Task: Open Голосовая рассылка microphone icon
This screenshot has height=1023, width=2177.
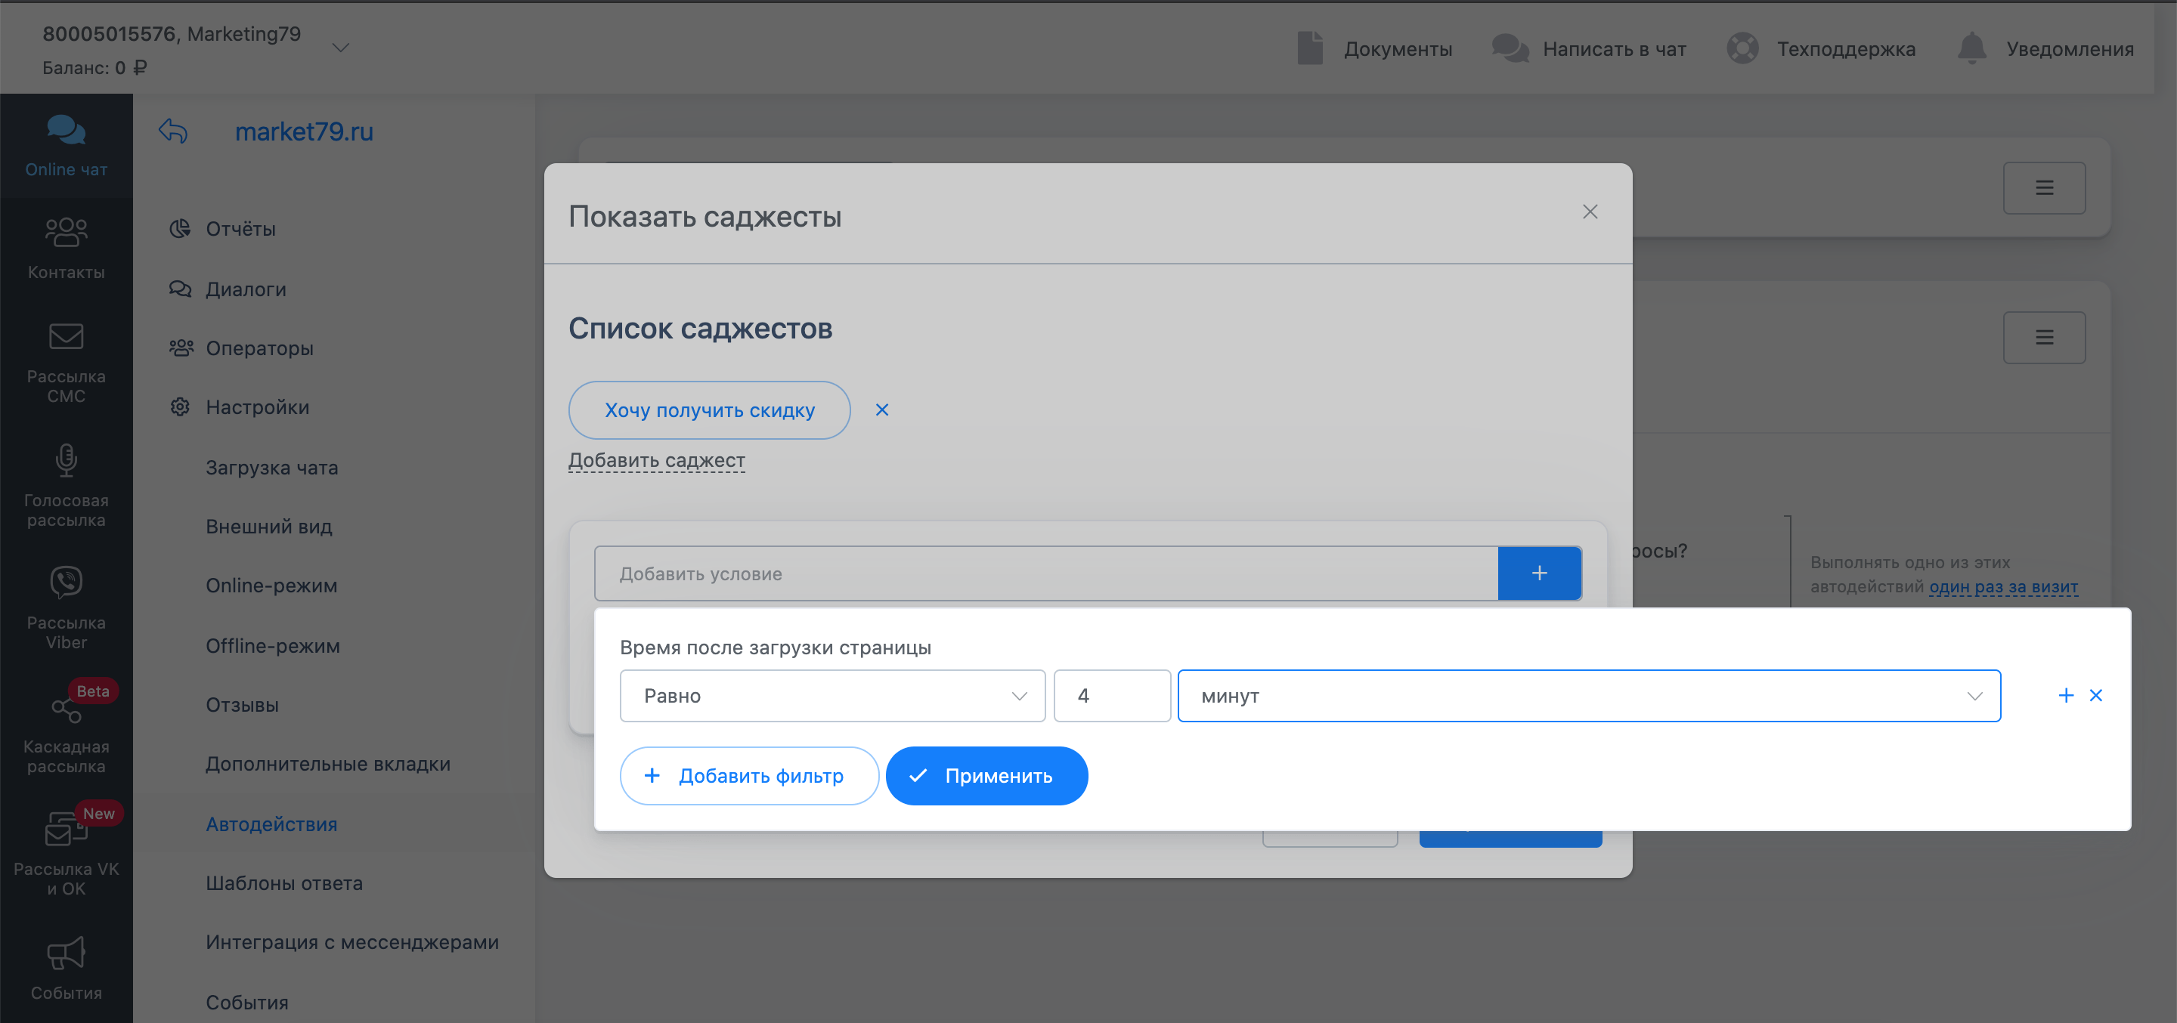Action: tap(66, 460)
